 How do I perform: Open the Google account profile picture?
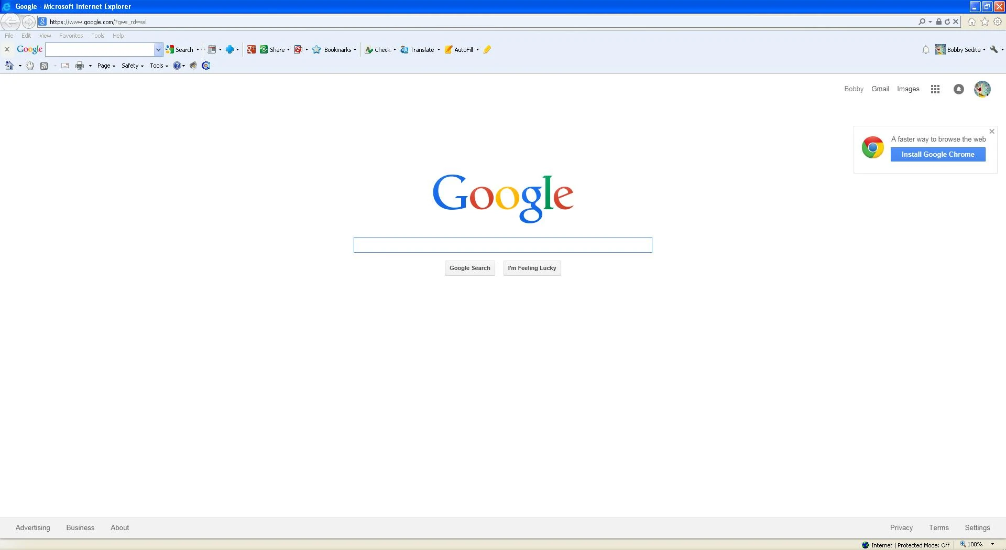[x=982, y=89]
